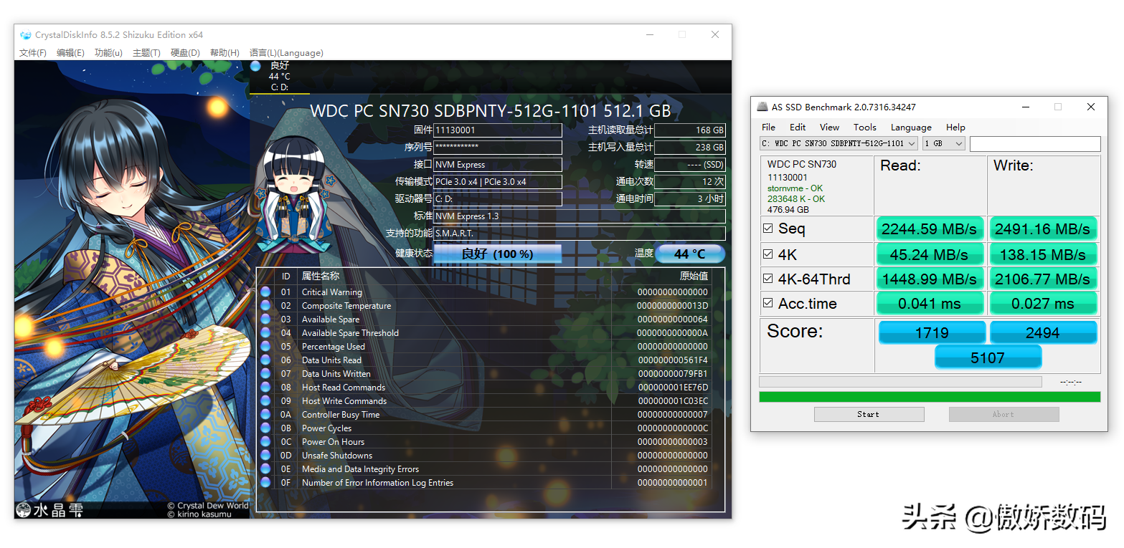
Task: Click the 良好 (100 %) health status button
Action: click(x=497, y=254)
